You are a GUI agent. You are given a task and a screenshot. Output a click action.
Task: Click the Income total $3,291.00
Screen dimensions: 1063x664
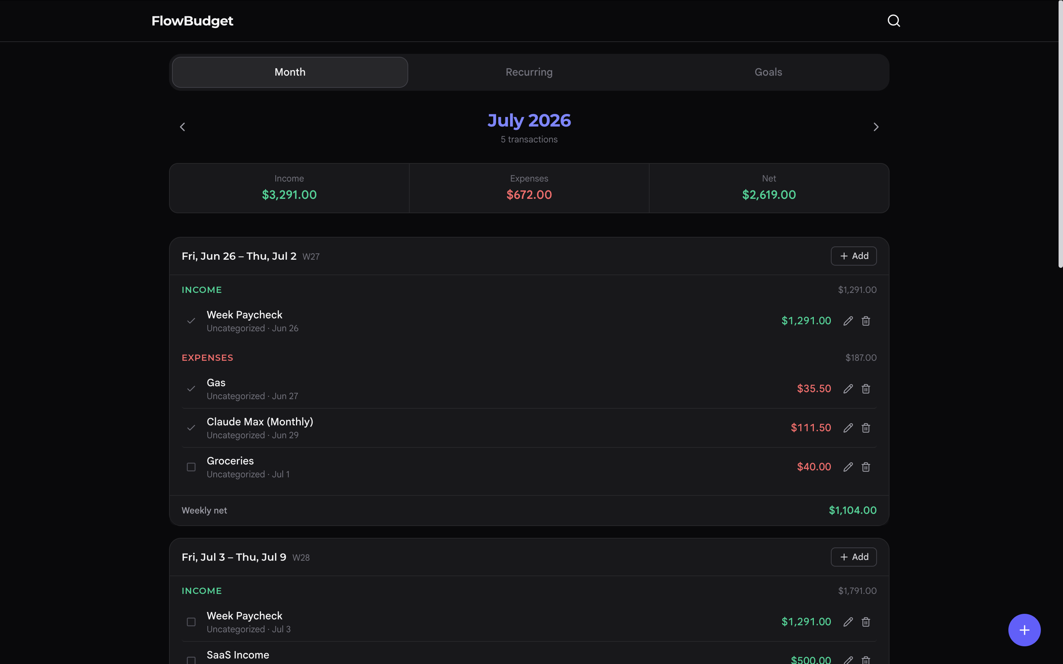coord(289,194)
